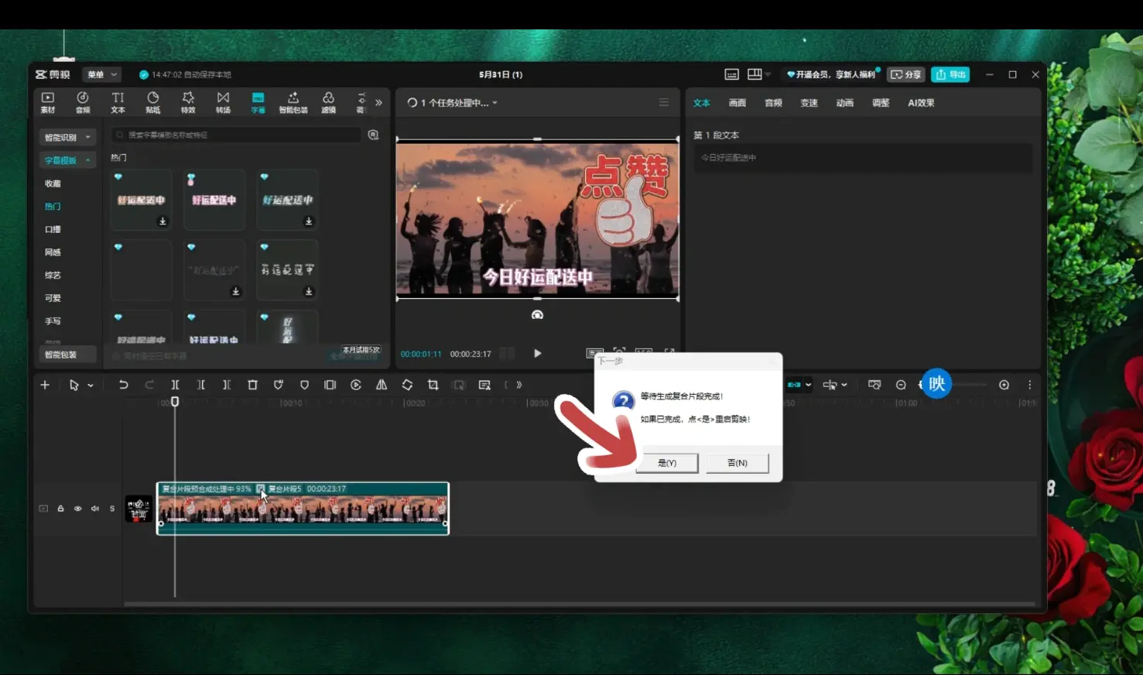Open the layout switcher dropdown in the title bar

pyautogui.click(x=767, y=74)
